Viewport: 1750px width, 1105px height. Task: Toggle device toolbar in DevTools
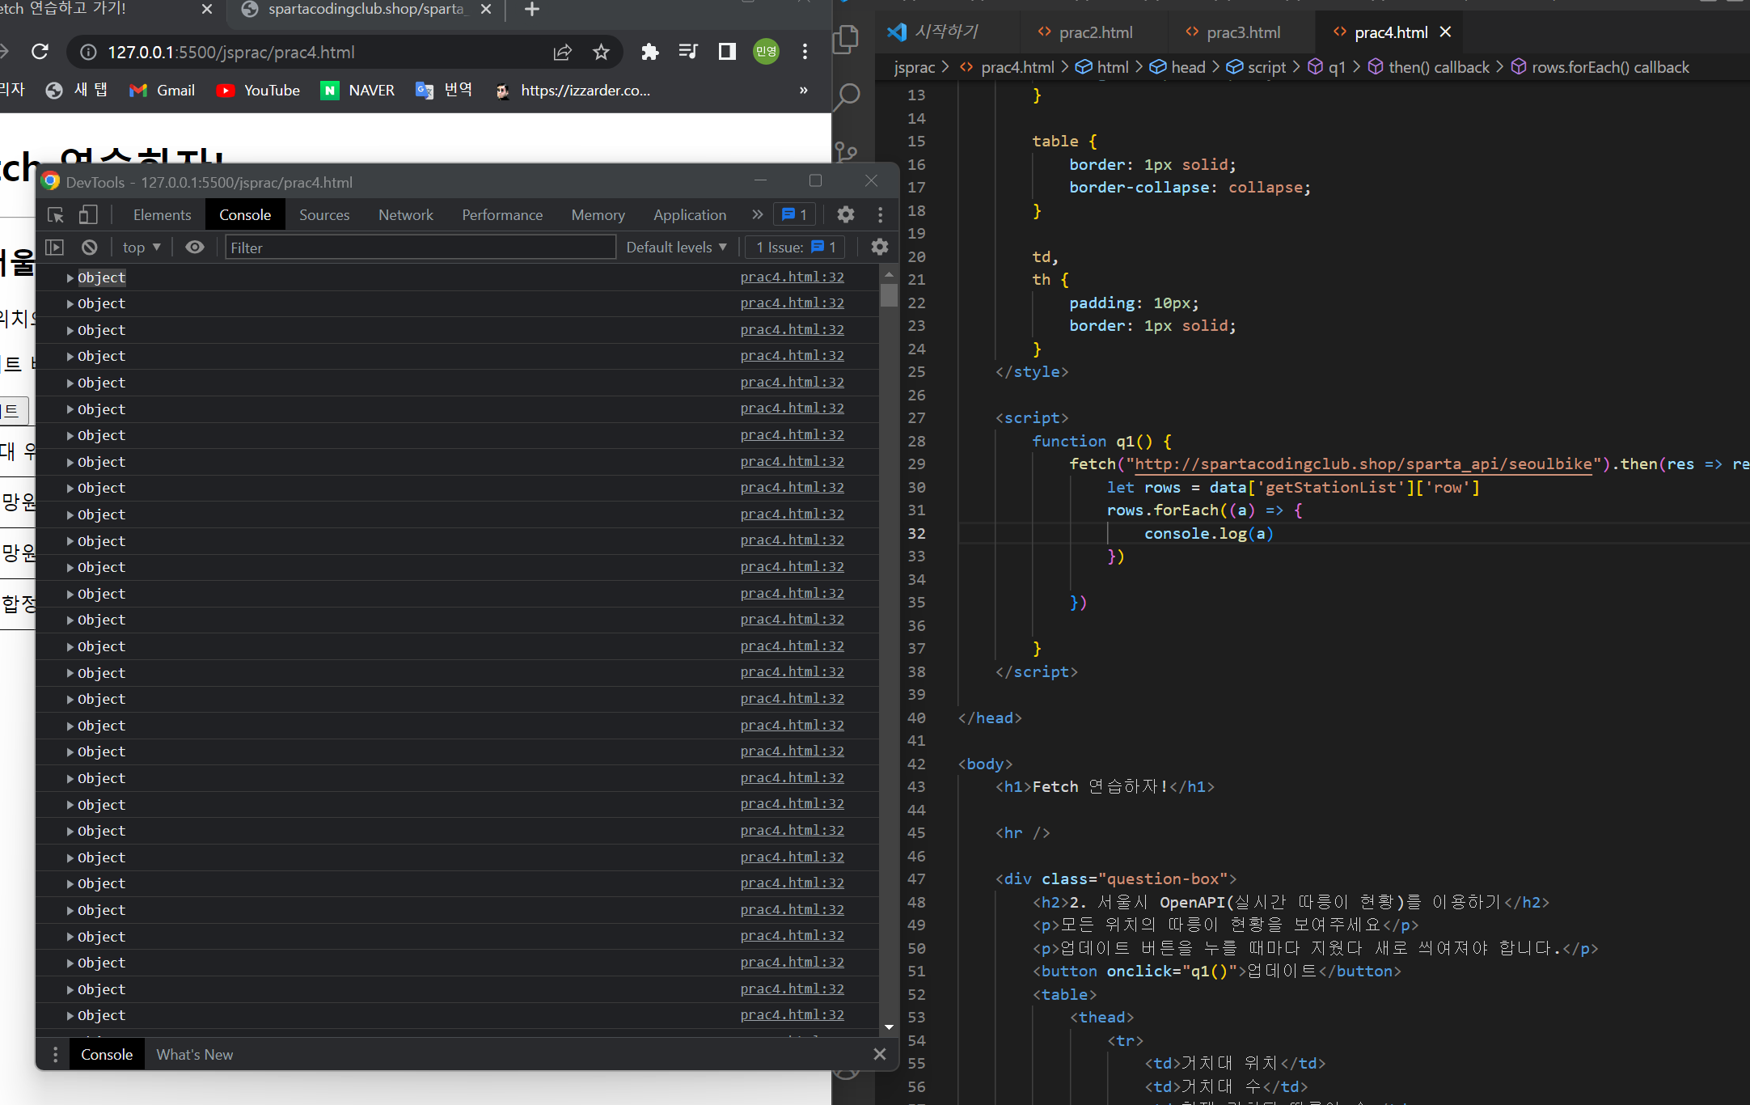click(88, 214)
